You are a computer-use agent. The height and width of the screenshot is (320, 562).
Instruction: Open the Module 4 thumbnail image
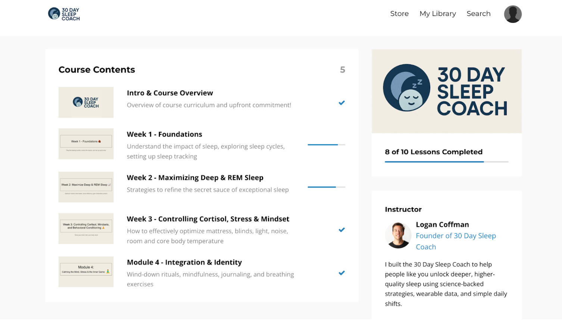coord(86,272)
